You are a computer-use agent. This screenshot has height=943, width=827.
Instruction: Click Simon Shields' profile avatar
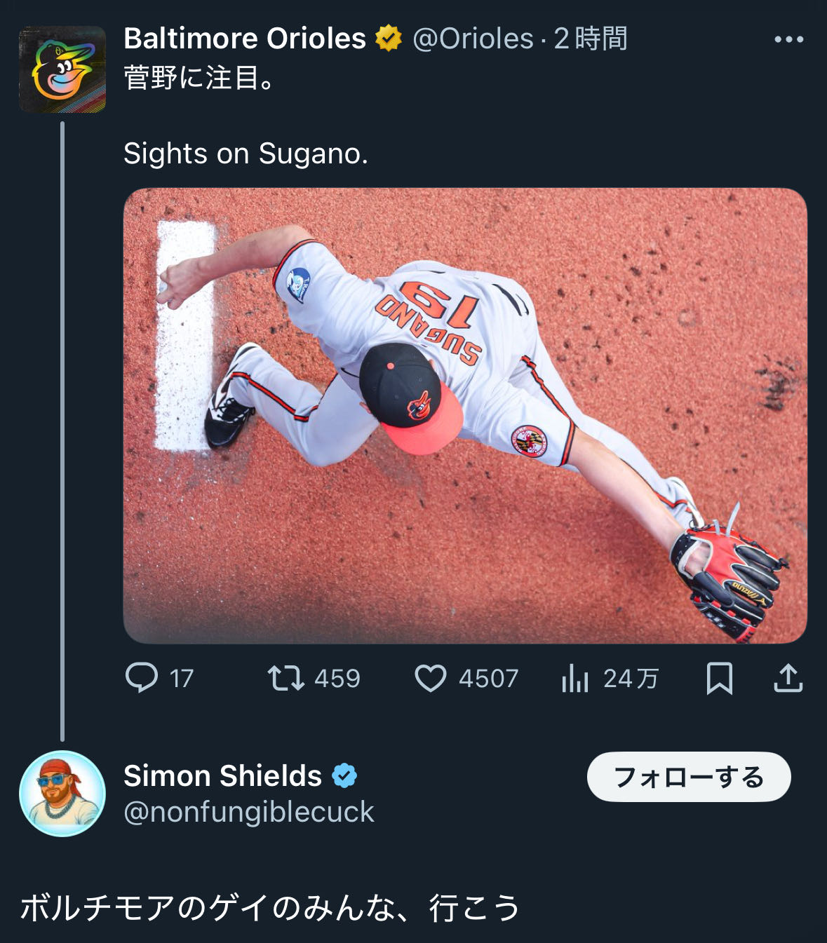coord(62,793)
